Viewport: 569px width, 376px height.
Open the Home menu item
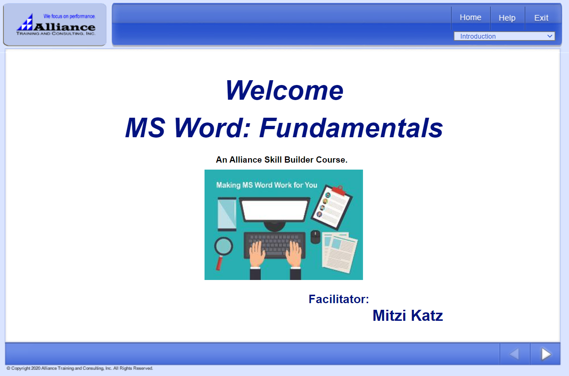[470, 18]
